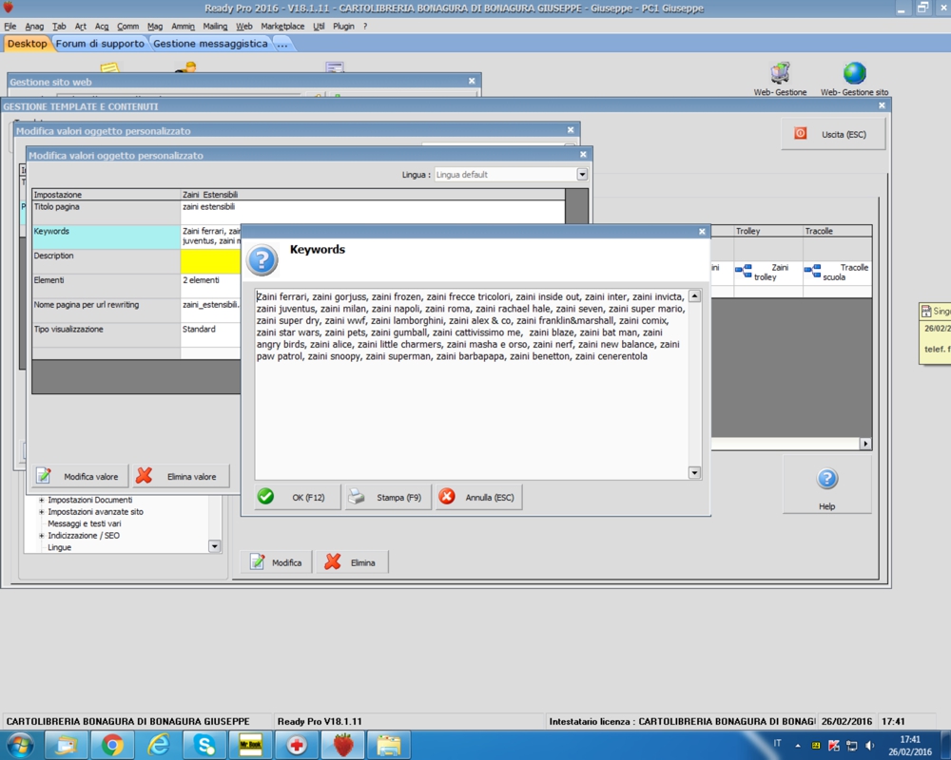Image resolution: width=951 pixels, height=760 pixels.
Task: Open the red cross taskbar app
Action: coord(297,745)
